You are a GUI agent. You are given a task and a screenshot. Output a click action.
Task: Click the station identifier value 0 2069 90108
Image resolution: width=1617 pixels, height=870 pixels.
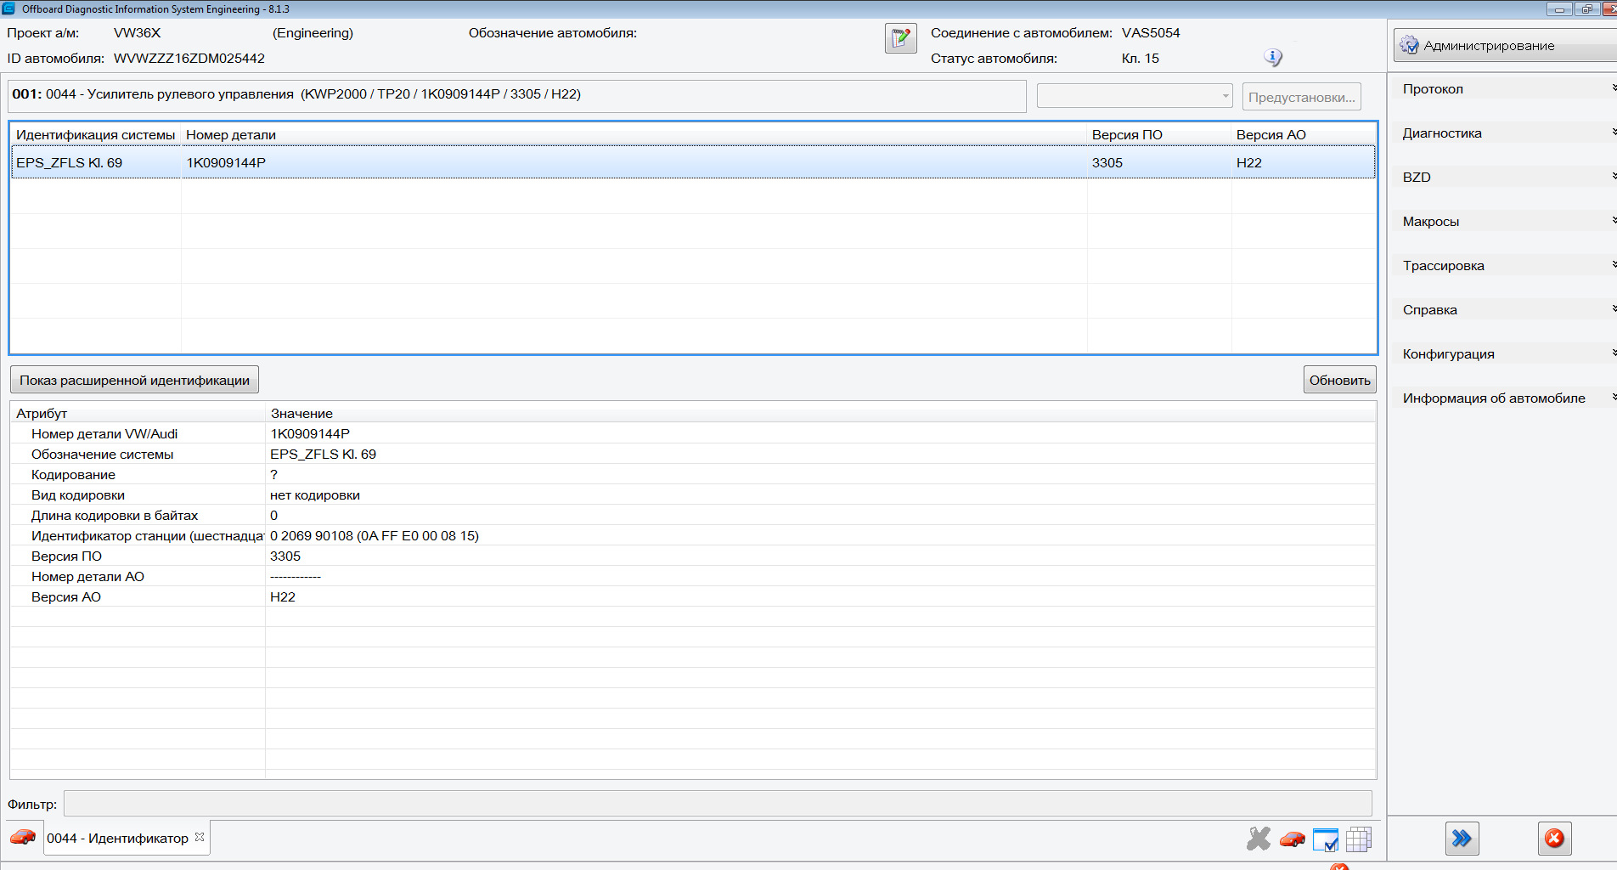375,536
